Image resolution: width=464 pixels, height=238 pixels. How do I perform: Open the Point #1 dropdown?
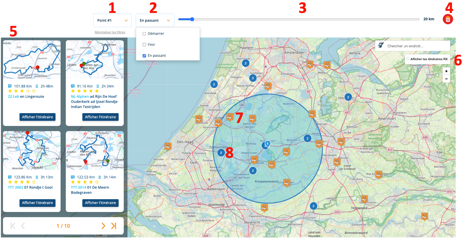point(112,20)
